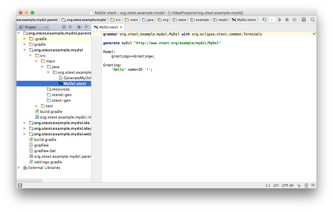Screen dimensions: 333x212
Task: Select org.xtext.example.mydsl.idea module
Action: click(60, 129)
